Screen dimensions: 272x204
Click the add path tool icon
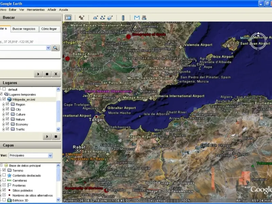pyautogui.click(x=103, y=18)
